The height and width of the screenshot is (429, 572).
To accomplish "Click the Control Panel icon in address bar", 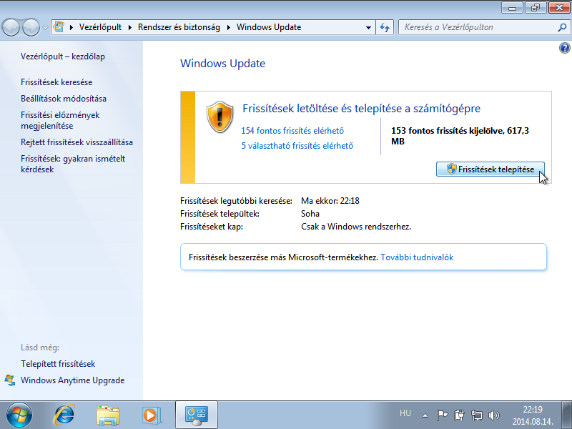I will pyautogui.click(x=59, y=26).
